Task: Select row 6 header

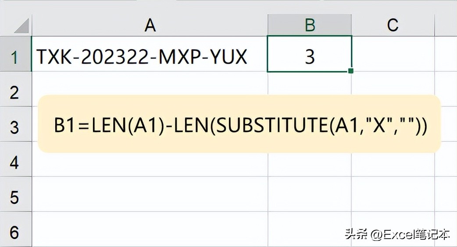Action: point(15,232)
